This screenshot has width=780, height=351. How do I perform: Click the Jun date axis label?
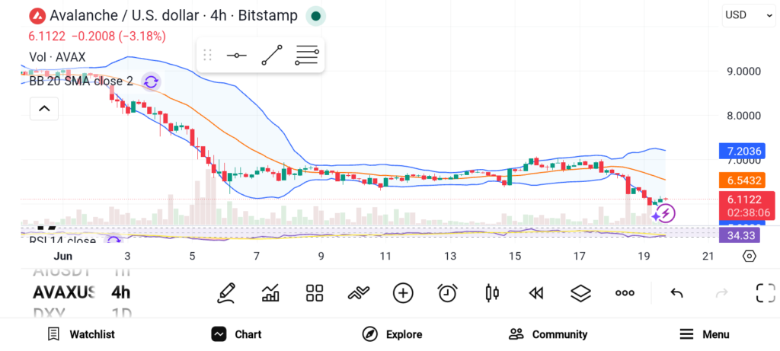point(63,257)
